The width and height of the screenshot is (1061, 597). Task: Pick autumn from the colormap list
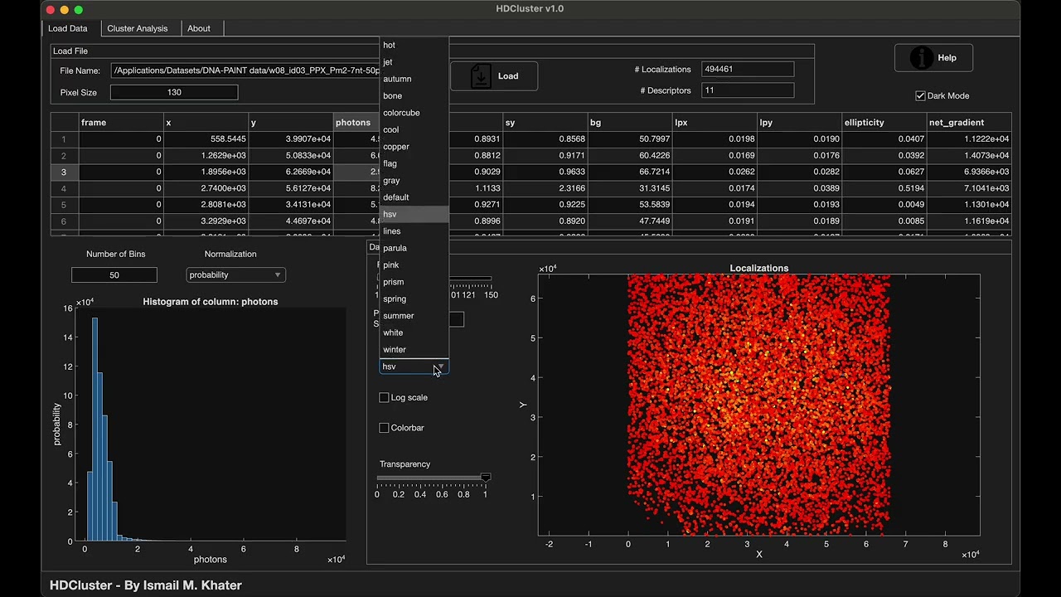[x=414, y=79]
